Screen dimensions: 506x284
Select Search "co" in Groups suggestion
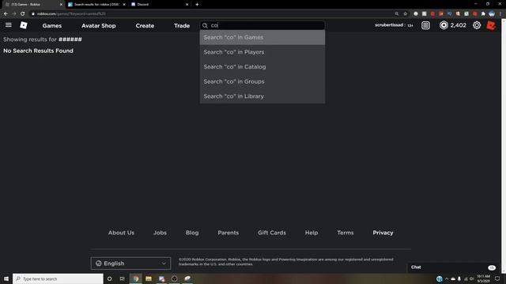tap(262, 81)
